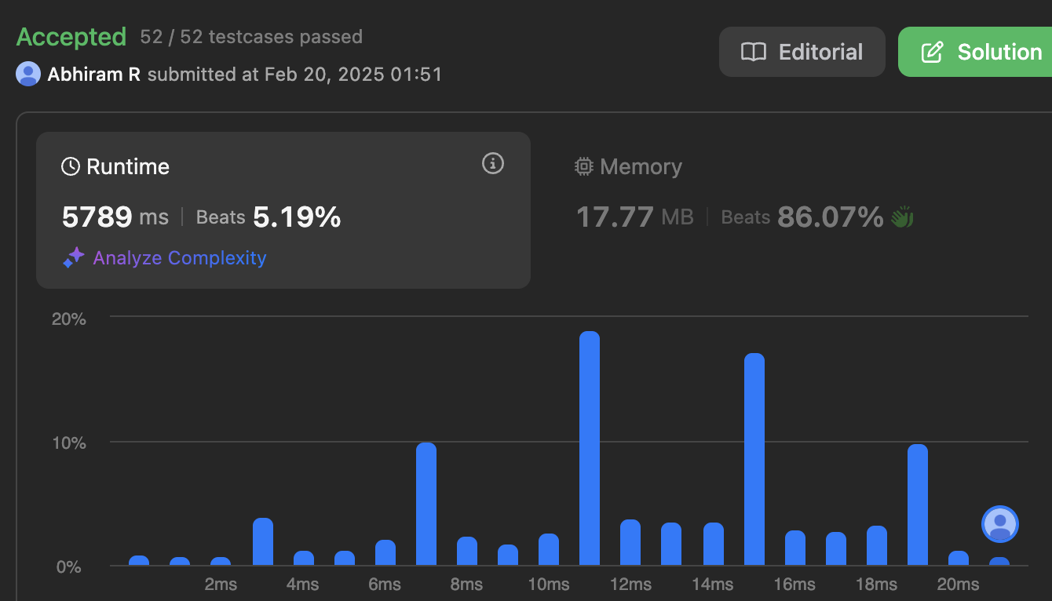Click the user avatar marker on the chart
Viewport: 1052px width, 601px height.
pos(999,524)
